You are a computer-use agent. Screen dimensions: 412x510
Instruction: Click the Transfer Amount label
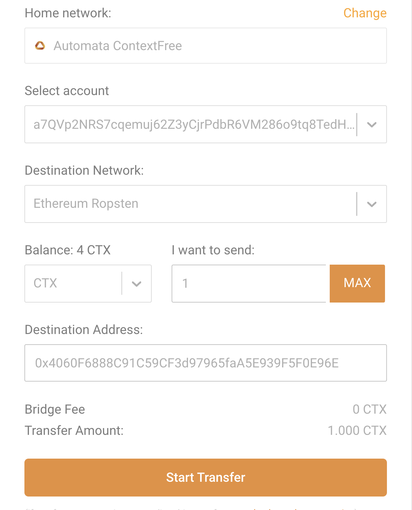(74, 431)
